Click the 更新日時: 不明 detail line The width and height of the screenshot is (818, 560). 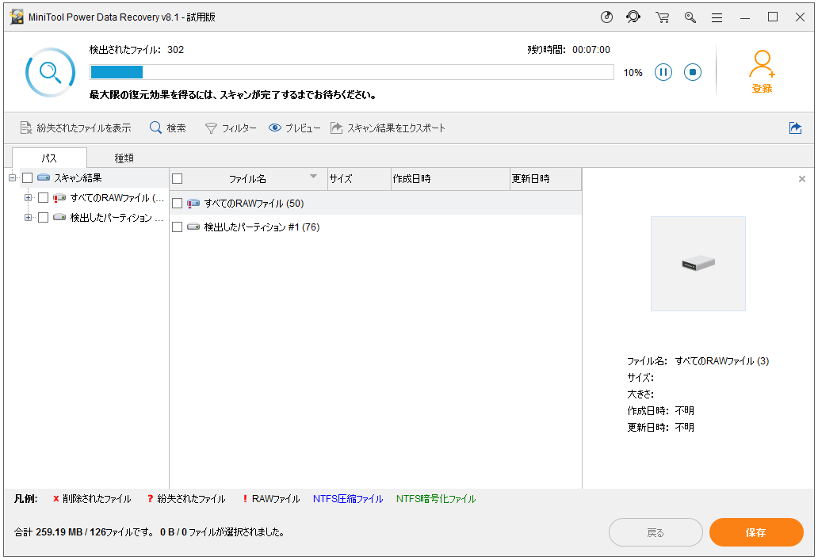(660, 428)
